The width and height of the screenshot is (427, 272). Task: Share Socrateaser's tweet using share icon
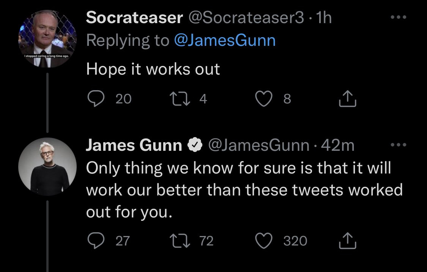(347, 99)
